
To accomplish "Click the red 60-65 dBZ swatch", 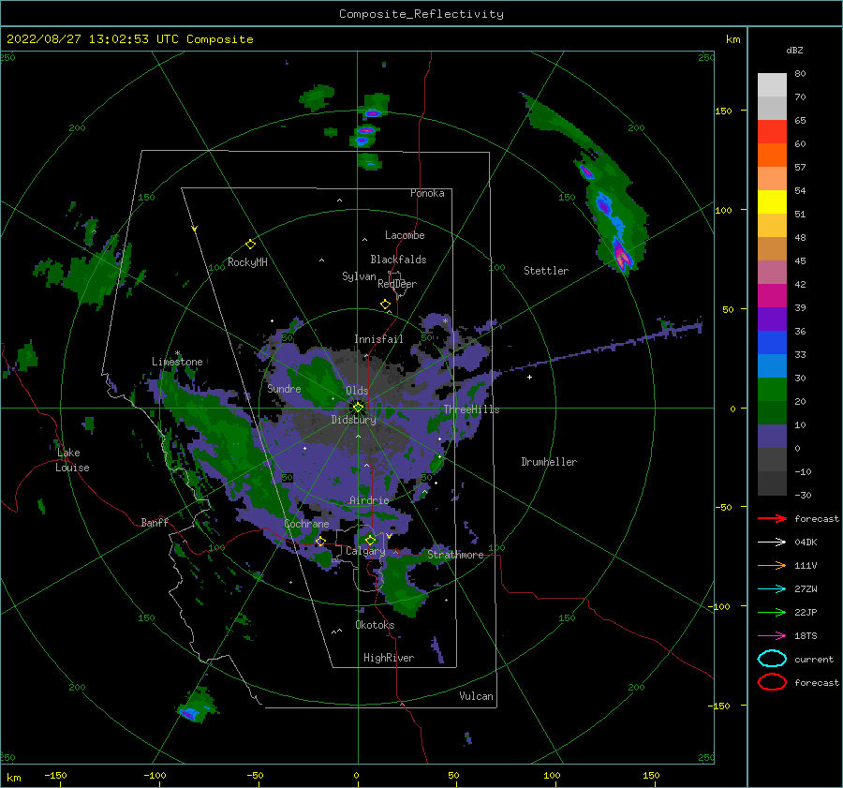I will (x=772, y=132).
